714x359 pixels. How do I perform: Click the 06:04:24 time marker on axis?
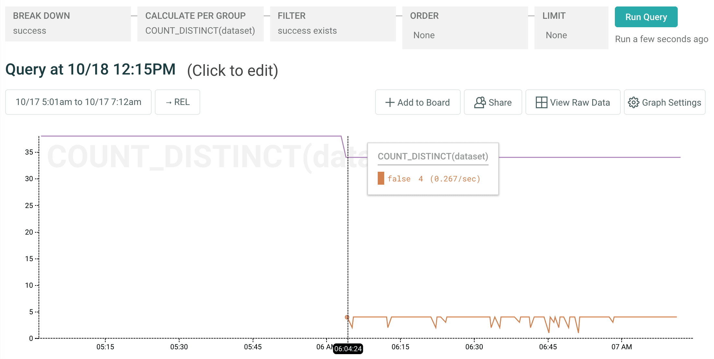[x=348, y=349]
